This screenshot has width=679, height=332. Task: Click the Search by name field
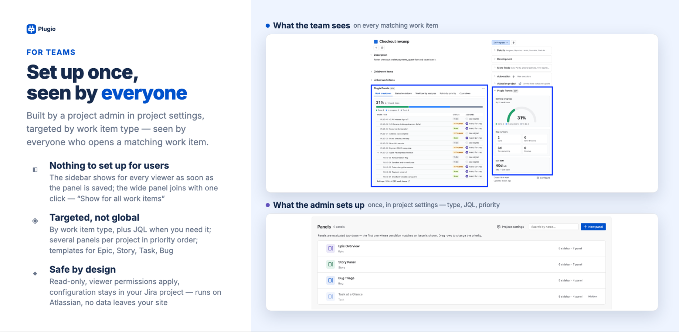(x=553, y=227)
